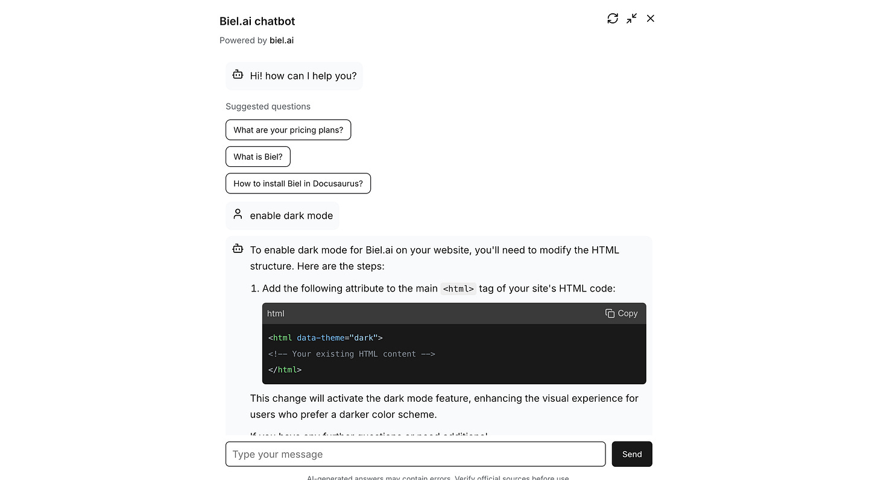The image size is (878, 480).
Task: Open the biel.ai link under the title
Action: (x=282, y=40)
